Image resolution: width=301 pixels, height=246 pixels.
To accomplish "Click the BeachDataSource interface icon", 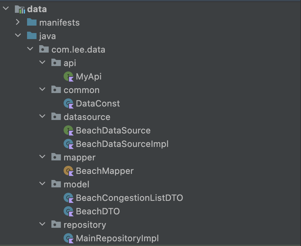I will coord(69,130).
